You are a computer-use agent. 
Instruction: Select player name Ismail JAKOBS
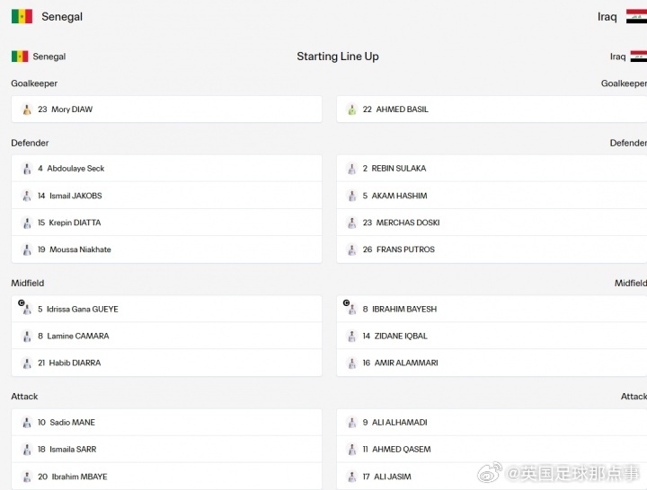tap(75, 196)
